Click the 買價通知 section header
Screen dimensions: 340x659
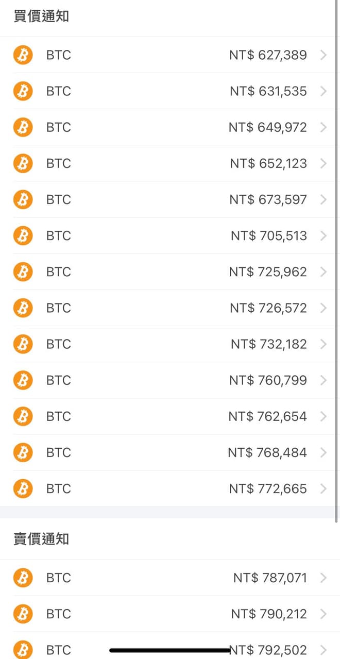(41, 16)
